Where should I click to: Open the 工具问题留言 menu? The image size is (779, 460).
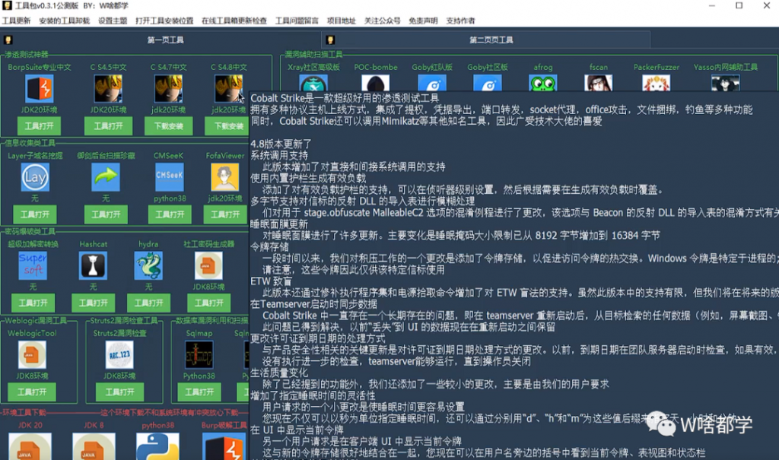click(x=297, y=21)
